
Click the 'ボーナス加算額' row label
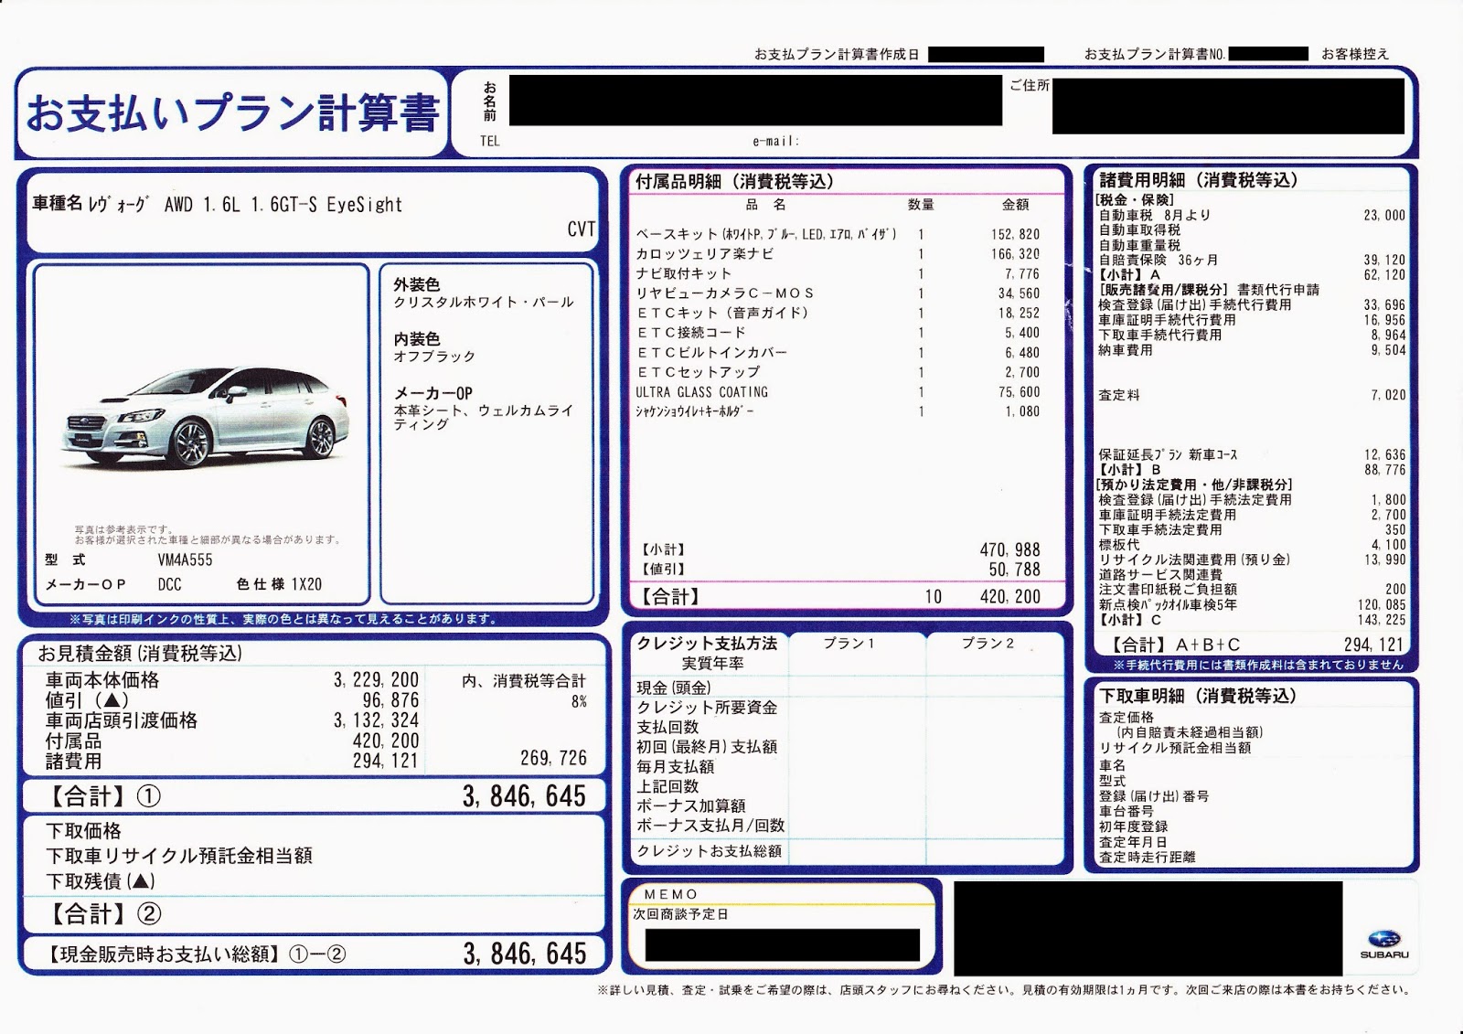pyautogui.click(x=691, y=805)
